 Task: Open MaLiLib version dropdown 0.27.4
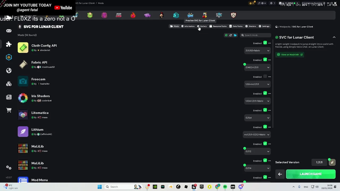tap(257, 168)
